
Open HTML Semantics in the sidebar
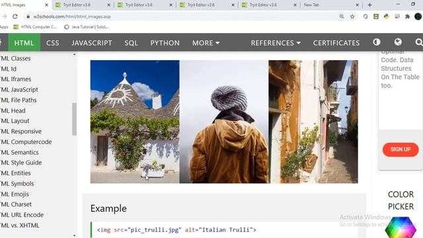coord(19,153)
